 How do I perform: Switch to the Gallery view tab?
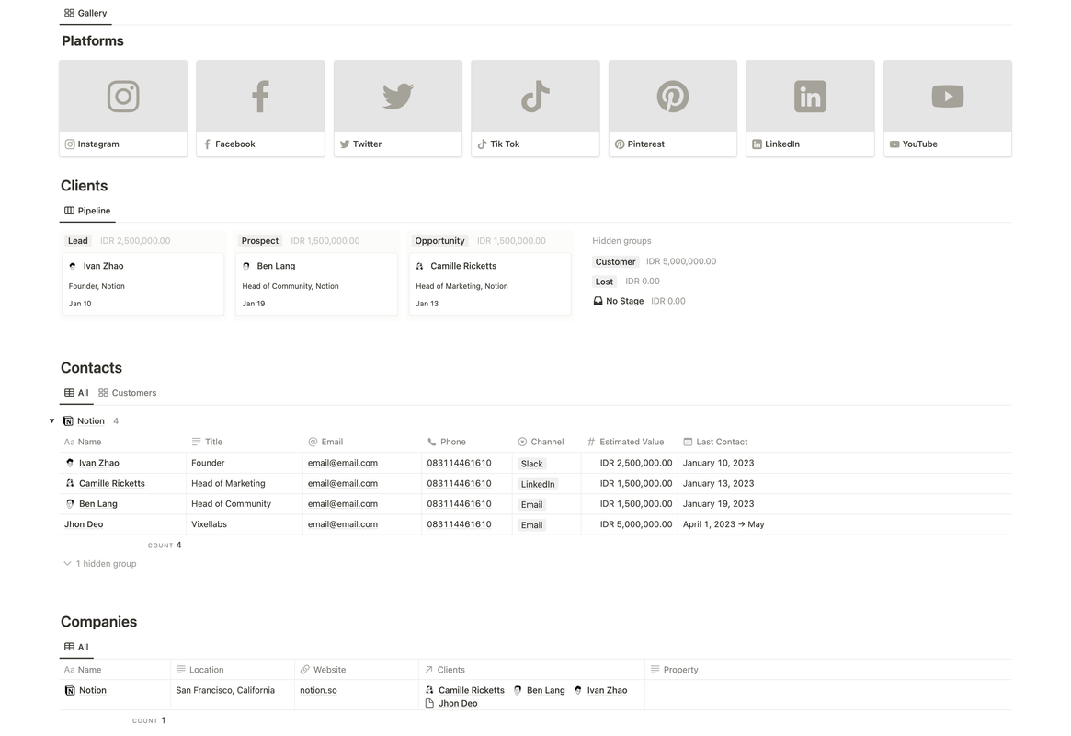[85, 13]
